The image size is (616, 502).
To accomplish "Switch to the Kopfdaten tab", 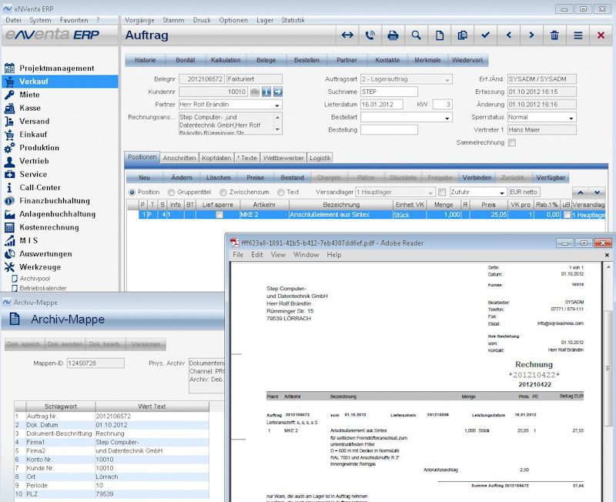I will (x=216, y=158).
